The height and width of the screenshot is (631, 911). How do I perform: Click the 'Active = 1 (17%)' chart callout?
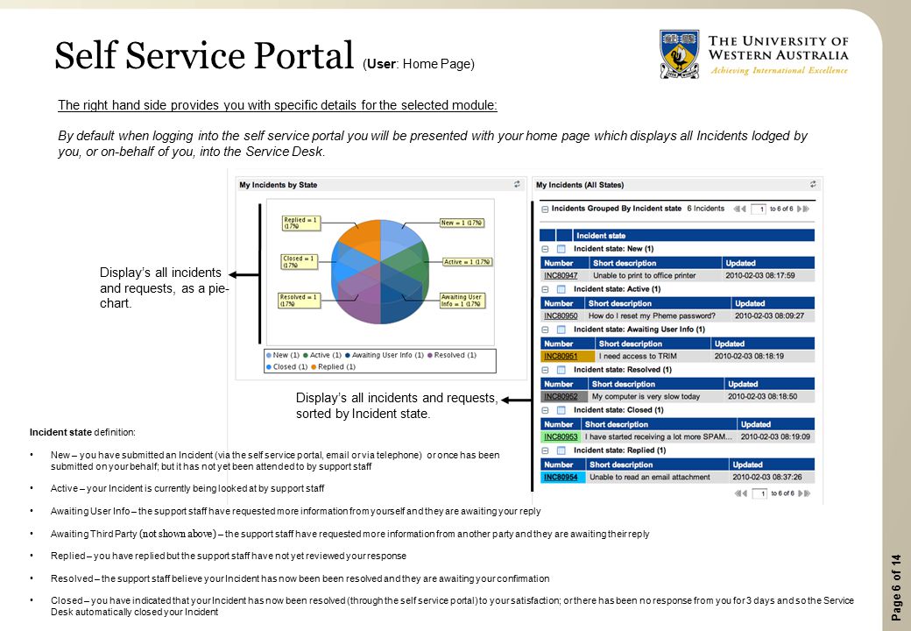467,262
